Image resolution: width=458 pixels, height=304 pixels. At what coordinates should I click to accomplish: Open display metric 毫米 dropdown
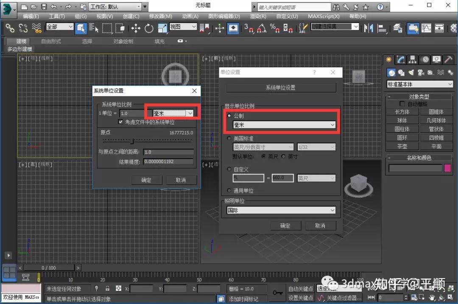click(284, 125)
